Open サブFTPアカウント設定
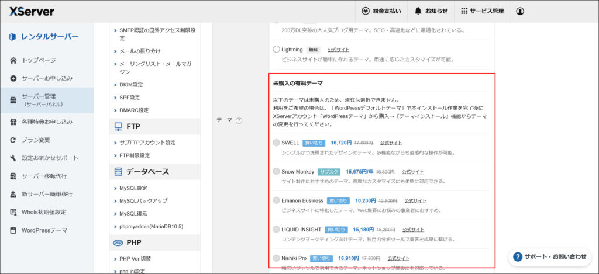The width and height of the screenshot is (599, 274). (147, 143)
